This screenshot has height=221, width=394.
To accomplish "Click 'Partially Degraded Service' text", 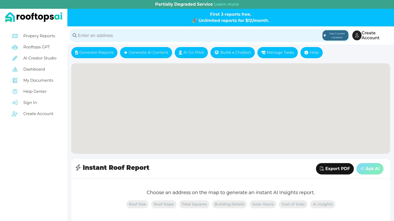I will coord(184,4).
